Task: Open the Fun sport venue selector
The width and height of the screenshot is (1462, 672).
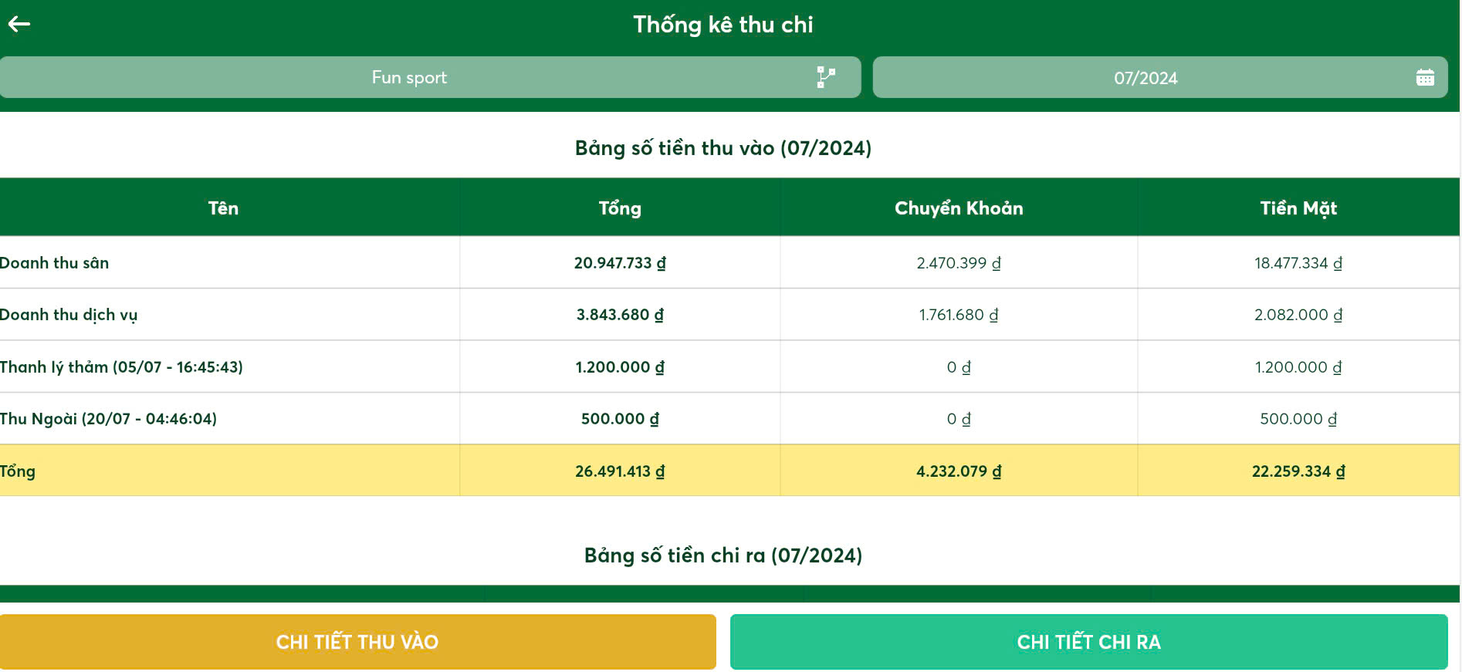Action: tap(430, 77)
